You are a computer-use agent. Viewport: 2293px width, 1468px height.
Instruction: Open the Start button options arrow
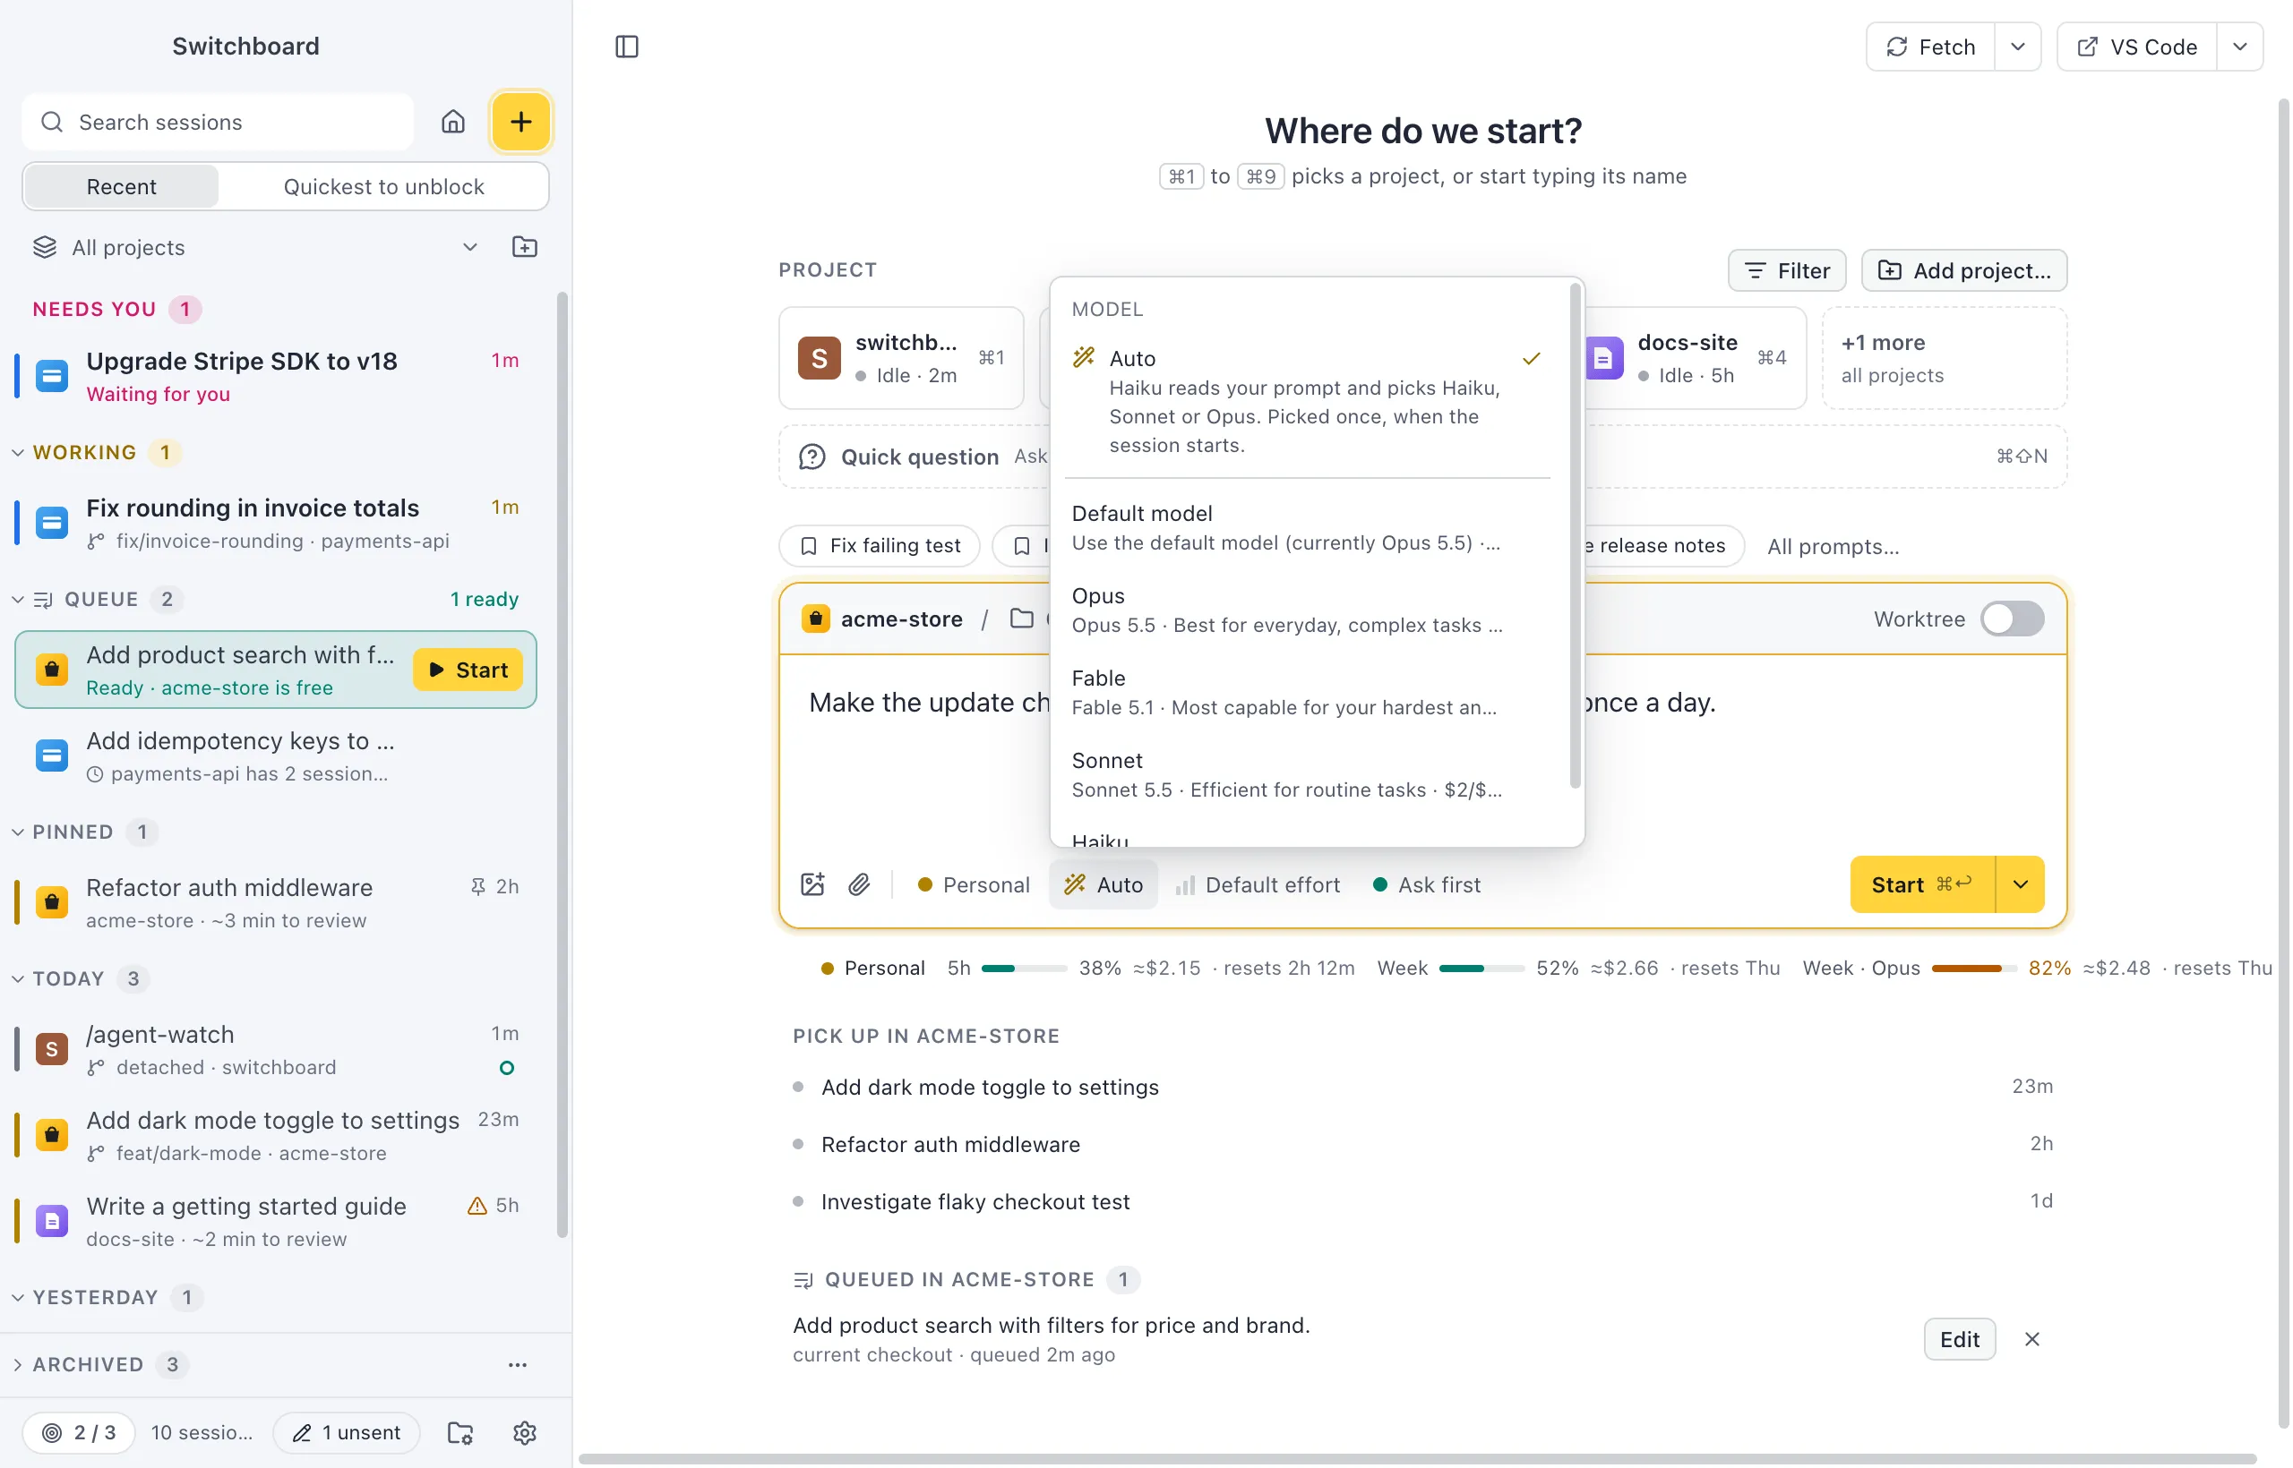pyautogui.click(x=2020, y=884)
